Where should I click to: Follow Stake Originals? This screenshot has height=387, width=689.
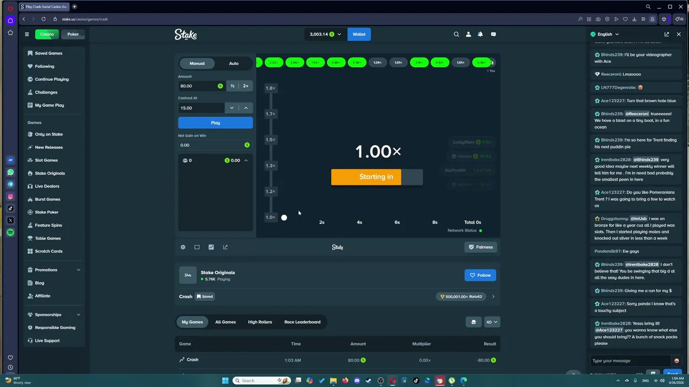pos(480,275)
